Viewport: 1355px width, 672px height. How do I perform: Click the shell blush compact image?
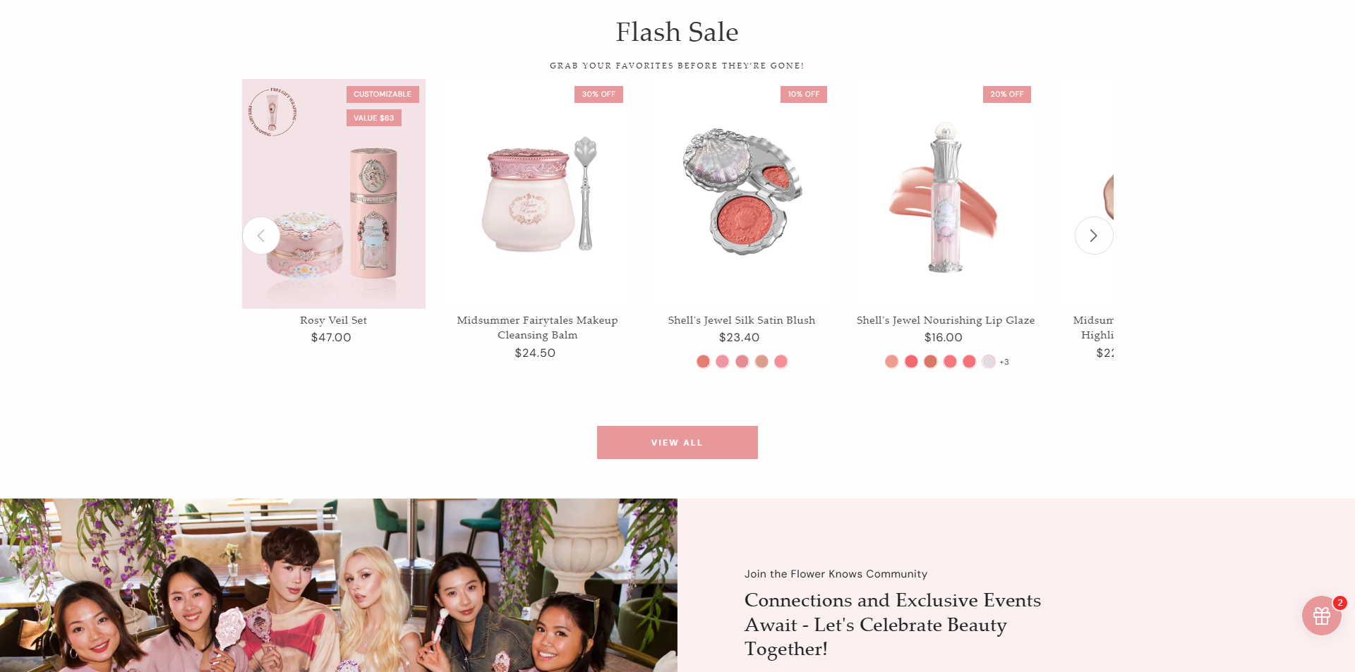741,194
